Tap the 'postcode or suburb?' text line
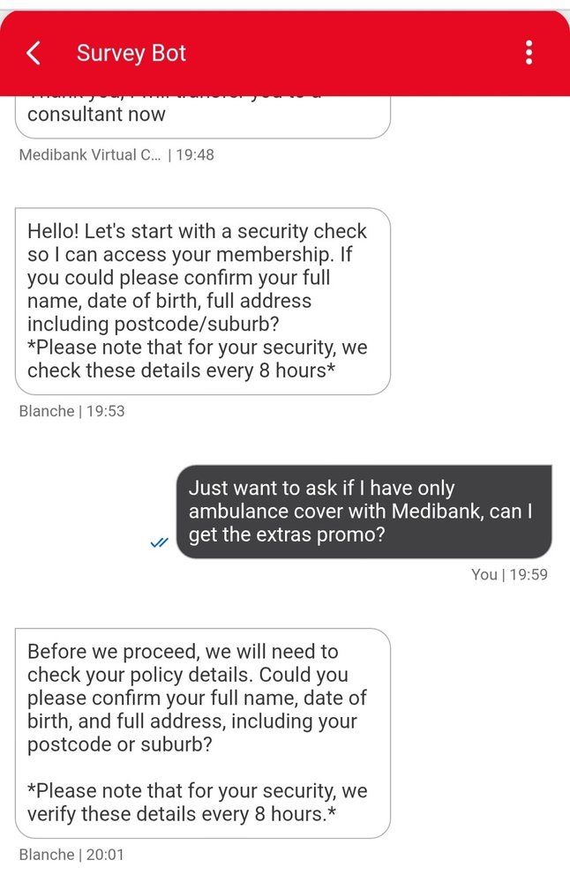Viewport: 570px width, 882px height. (x=120, y=744)
